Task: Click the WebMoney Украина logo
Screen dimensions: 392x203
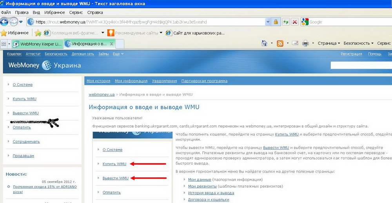Action: pos(45,65)
